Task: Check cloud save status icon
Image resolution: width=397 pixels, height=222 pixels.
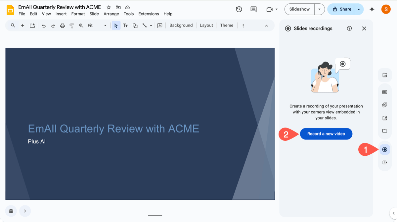Action: (127, 7)
